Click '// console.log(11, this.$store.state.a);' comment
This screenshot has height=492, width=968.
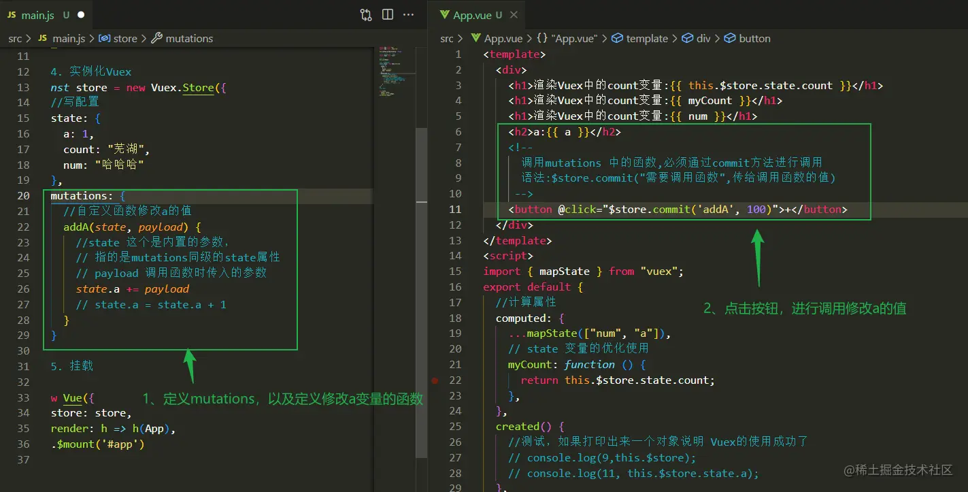633,473
